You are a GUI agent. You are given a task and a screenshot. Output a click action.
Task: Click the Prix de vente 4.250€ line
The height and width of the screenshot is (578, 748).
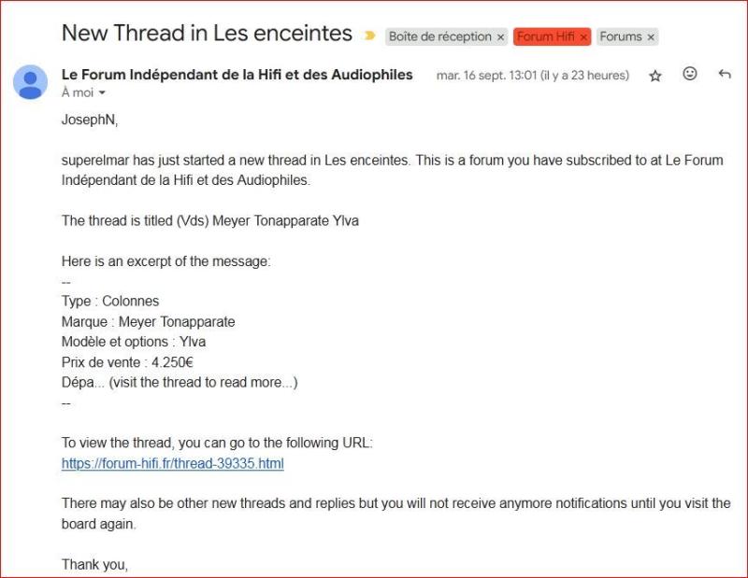(127, 362)
